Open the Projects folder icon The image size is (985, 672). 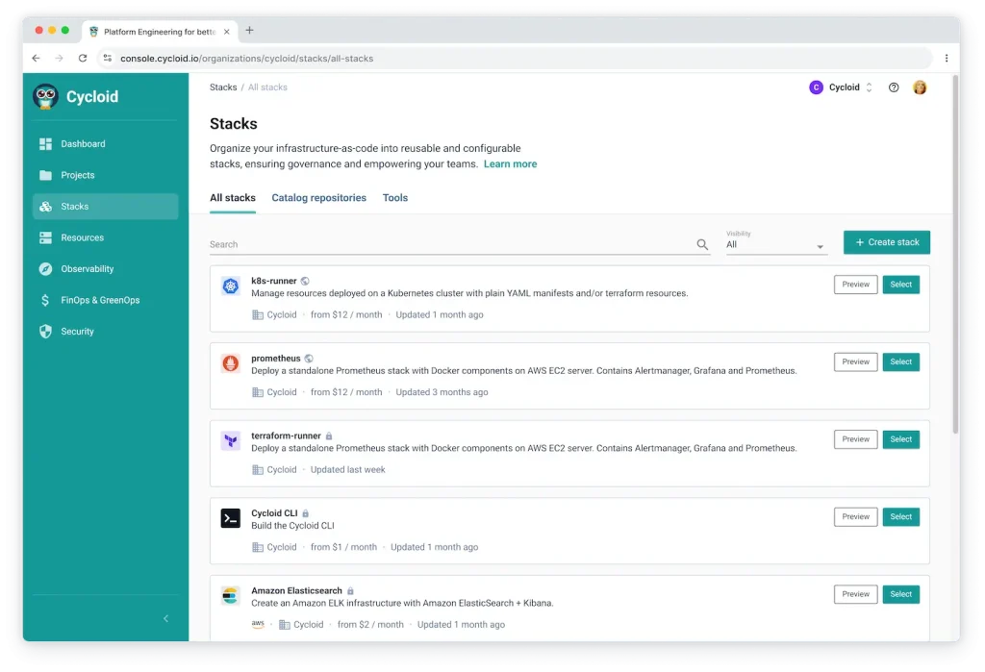click(45, 175)
